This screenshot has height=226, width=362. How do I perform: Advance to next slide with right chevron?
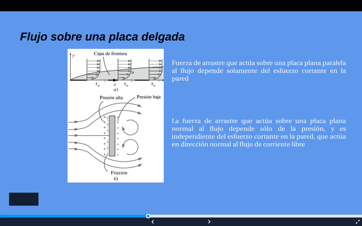click(x=209, y=222)
